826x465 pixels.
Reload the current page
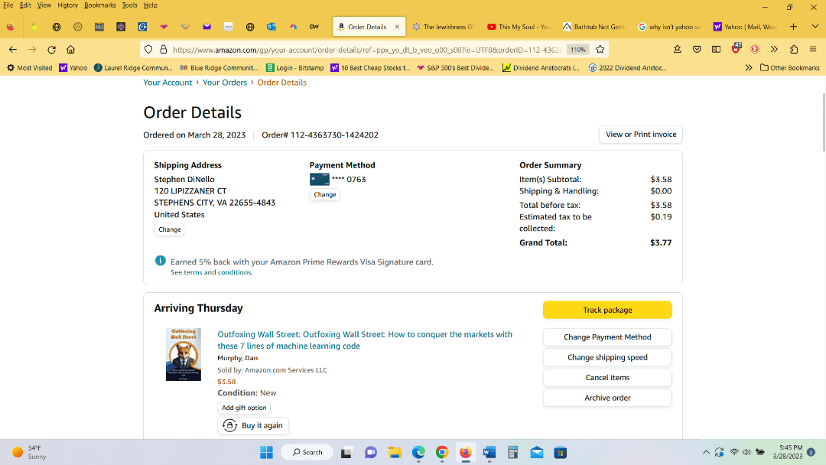[x=51, y=50]
